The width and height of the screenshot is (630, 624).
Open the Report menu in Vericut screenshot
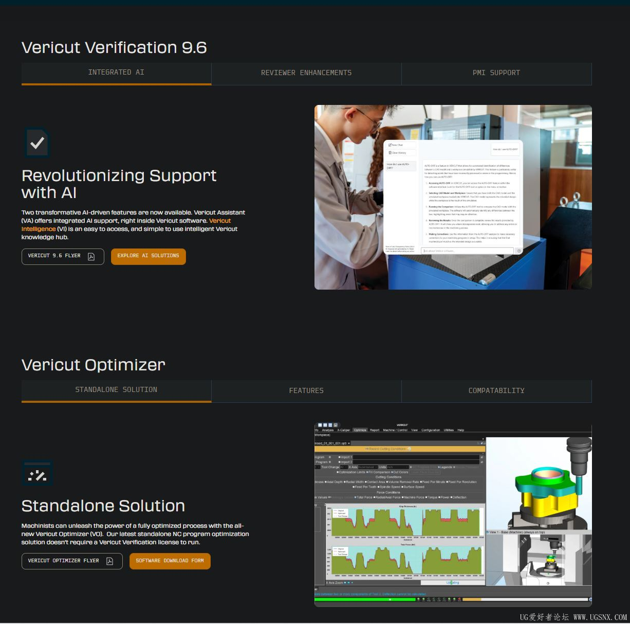pyautogui.click(x=375, y=430)
